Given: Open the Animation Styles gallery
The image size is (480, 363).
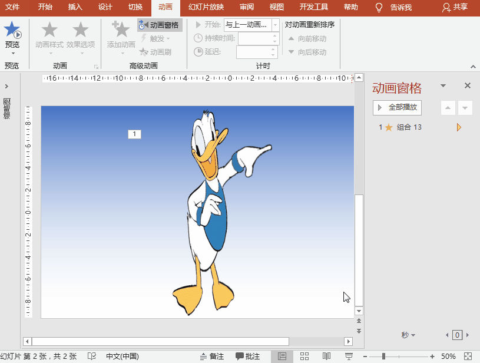Looking at the screenshot, I should pyautogui.click(x=49, y=37).
